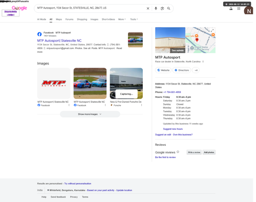Viewport: 256px width, 202px height.
Task: Click Suggest an edit link
Action: coord(163,134)
